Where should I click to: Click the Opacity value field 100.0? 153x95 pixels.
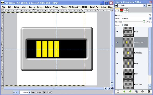coord(148,22)
